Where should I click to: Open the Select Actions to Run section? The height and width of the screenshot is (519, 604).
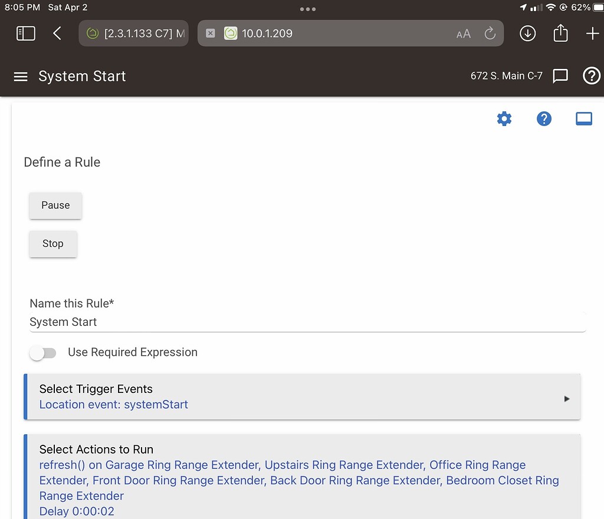[96, 449]
